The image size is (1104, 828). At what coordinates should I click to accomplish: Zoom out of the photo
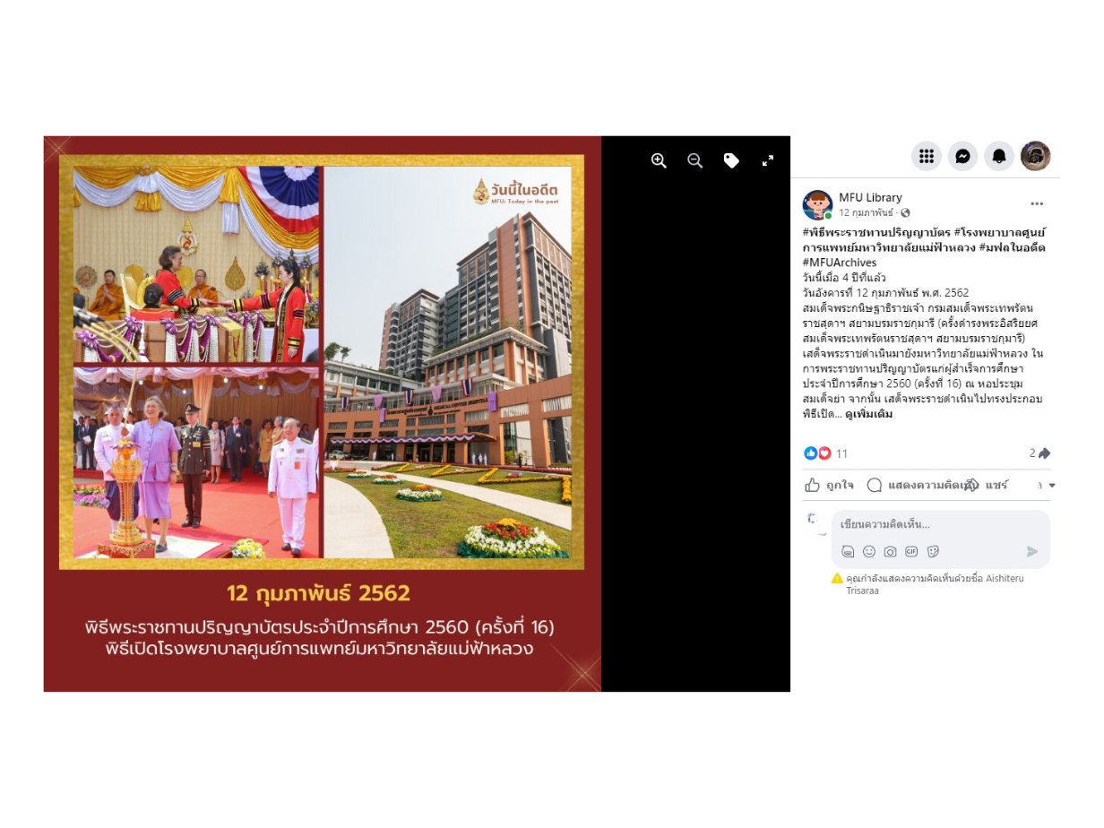click(694, 160)
